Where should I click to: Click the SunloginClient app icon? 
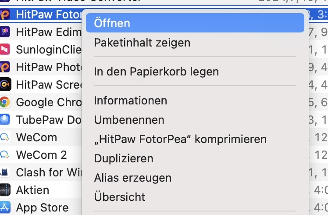[x=5, y=50]
